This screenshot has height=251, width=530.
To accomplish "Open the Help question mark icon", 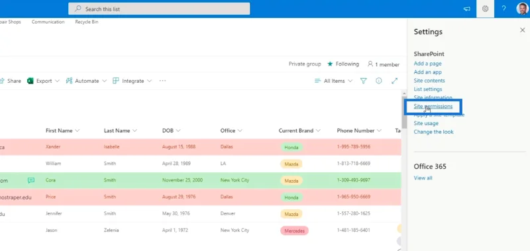I will pyautogui.click(x=503, y=9).
